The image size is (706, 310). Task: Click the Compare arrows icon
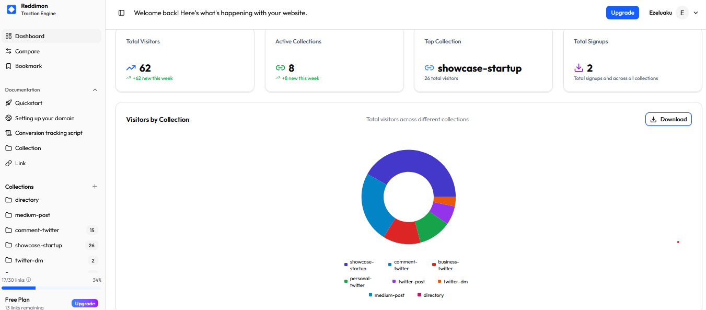[8, 51]
